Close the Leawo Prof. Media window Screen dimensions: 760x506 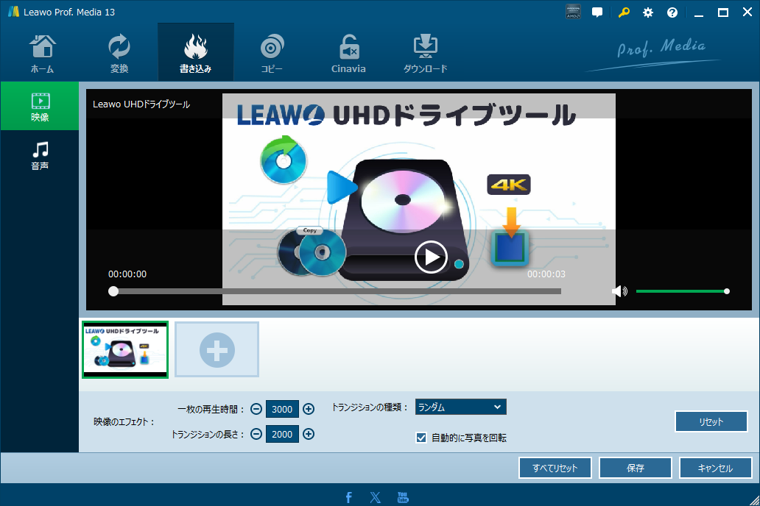[747, 13]
